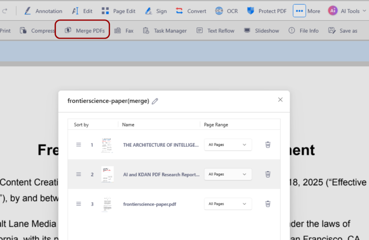Image resolution: width=369 pixels, height=240 pixels.
Task: Launch Slideshow mode
Action: coord(262,31)
